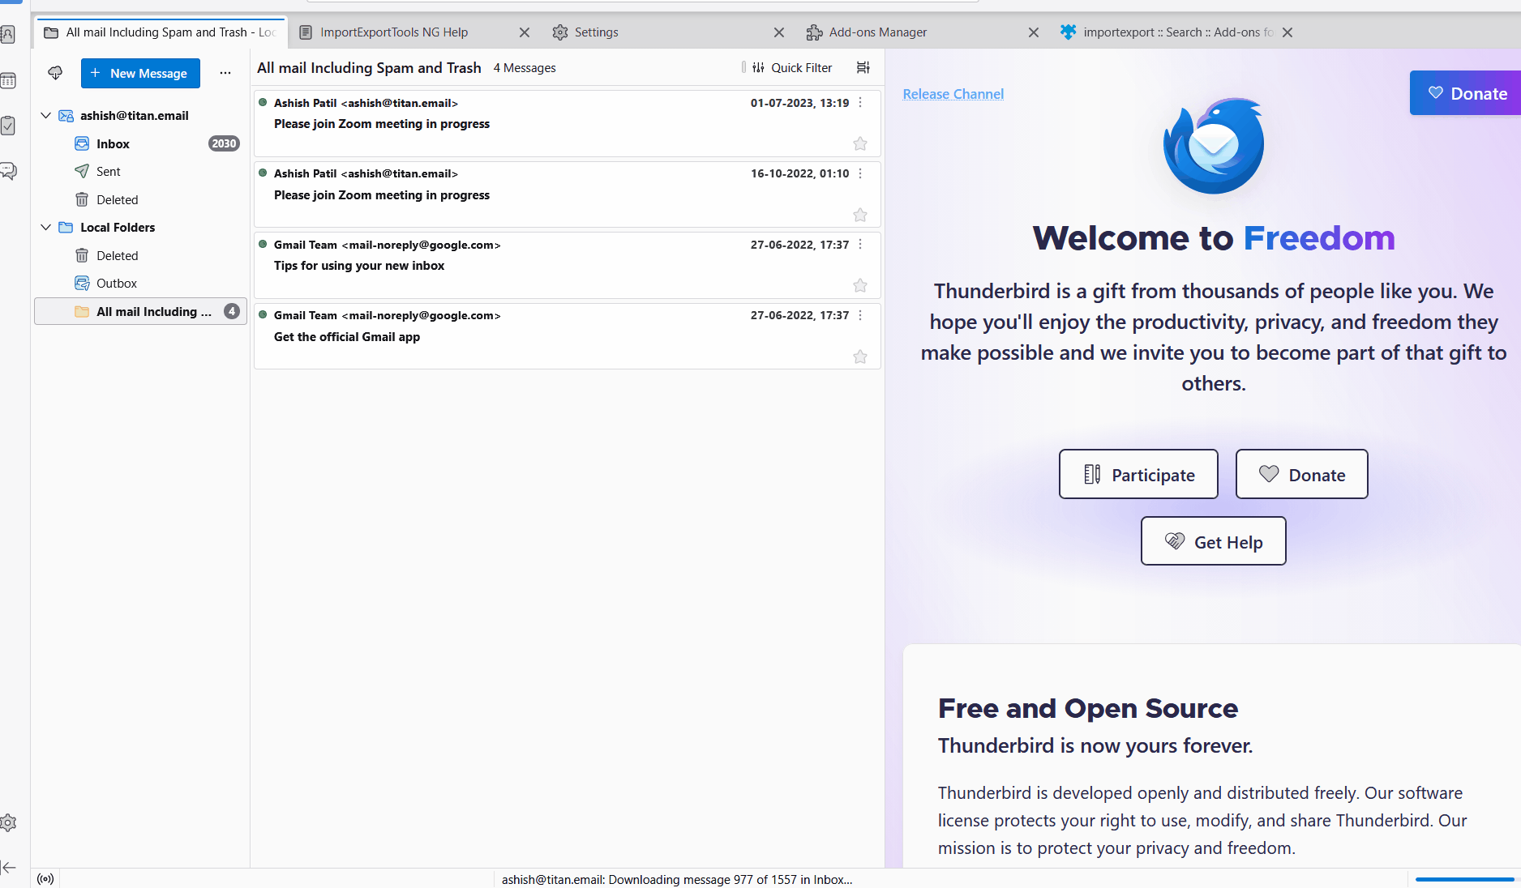Open the more menu for 01-07-2023 message
This screenshot has height=888, width=1521.
860,103
